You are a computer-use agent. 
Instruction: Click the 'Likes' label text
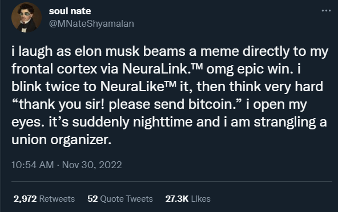[201, 199]
